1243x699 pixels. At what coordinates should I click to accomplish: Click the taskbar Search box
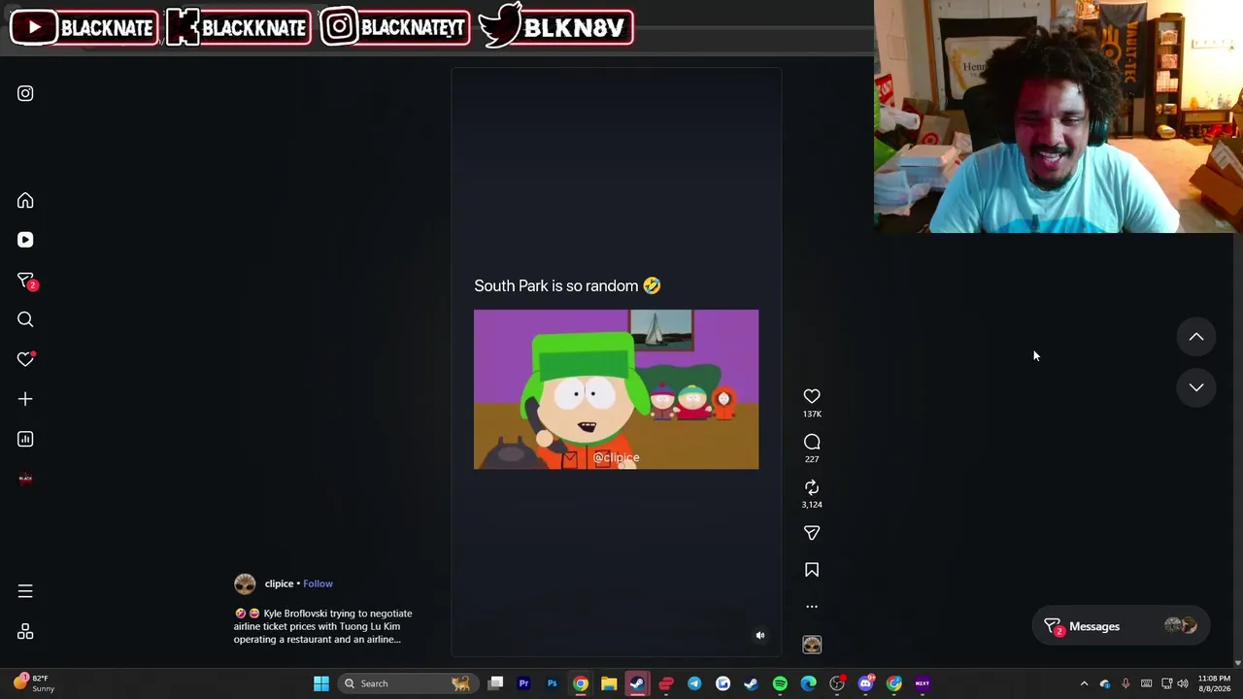pos(407,683)
